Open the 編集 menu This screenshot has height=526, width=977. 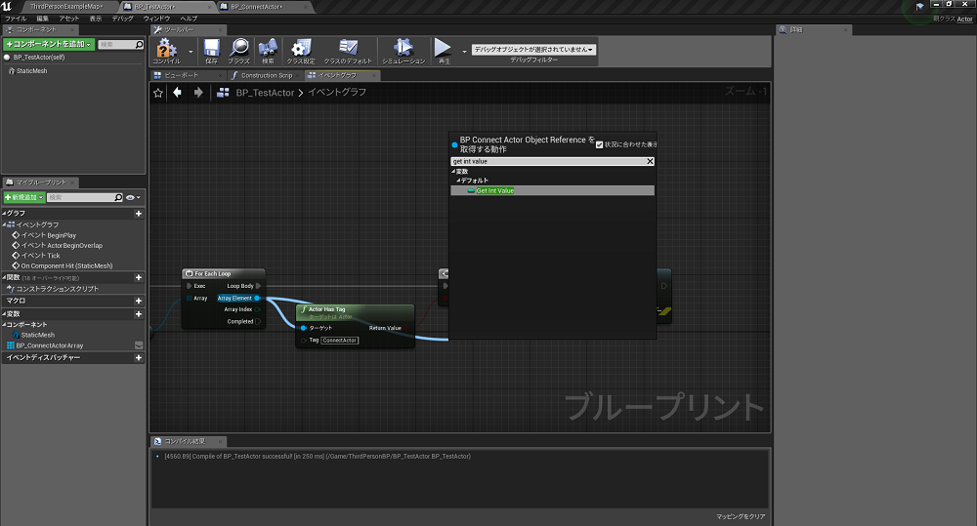tap(42, 19)
